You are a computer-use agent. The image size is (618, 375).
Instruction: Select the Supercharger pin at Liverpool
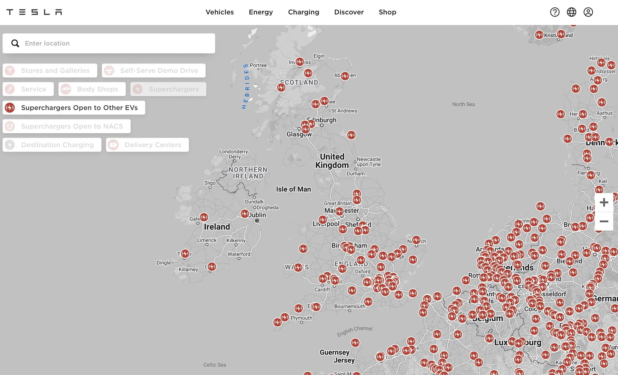click(323, 220)
